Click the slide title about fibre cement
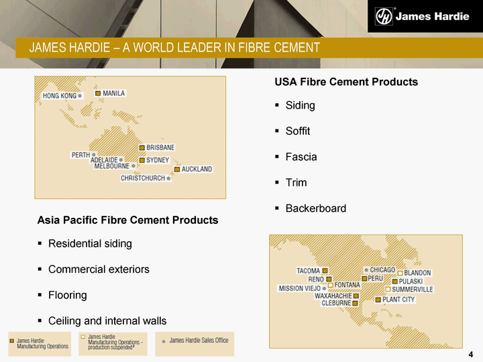 (174, 48)
